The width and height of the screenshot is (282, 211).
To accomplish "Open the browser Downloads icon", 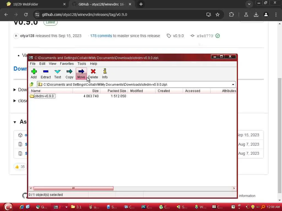I will [256, 15].
